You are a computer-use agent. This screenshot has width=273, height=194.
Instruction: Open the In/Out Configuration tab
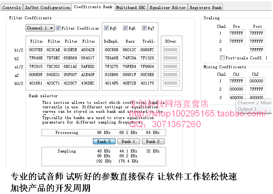click(47, 7)
